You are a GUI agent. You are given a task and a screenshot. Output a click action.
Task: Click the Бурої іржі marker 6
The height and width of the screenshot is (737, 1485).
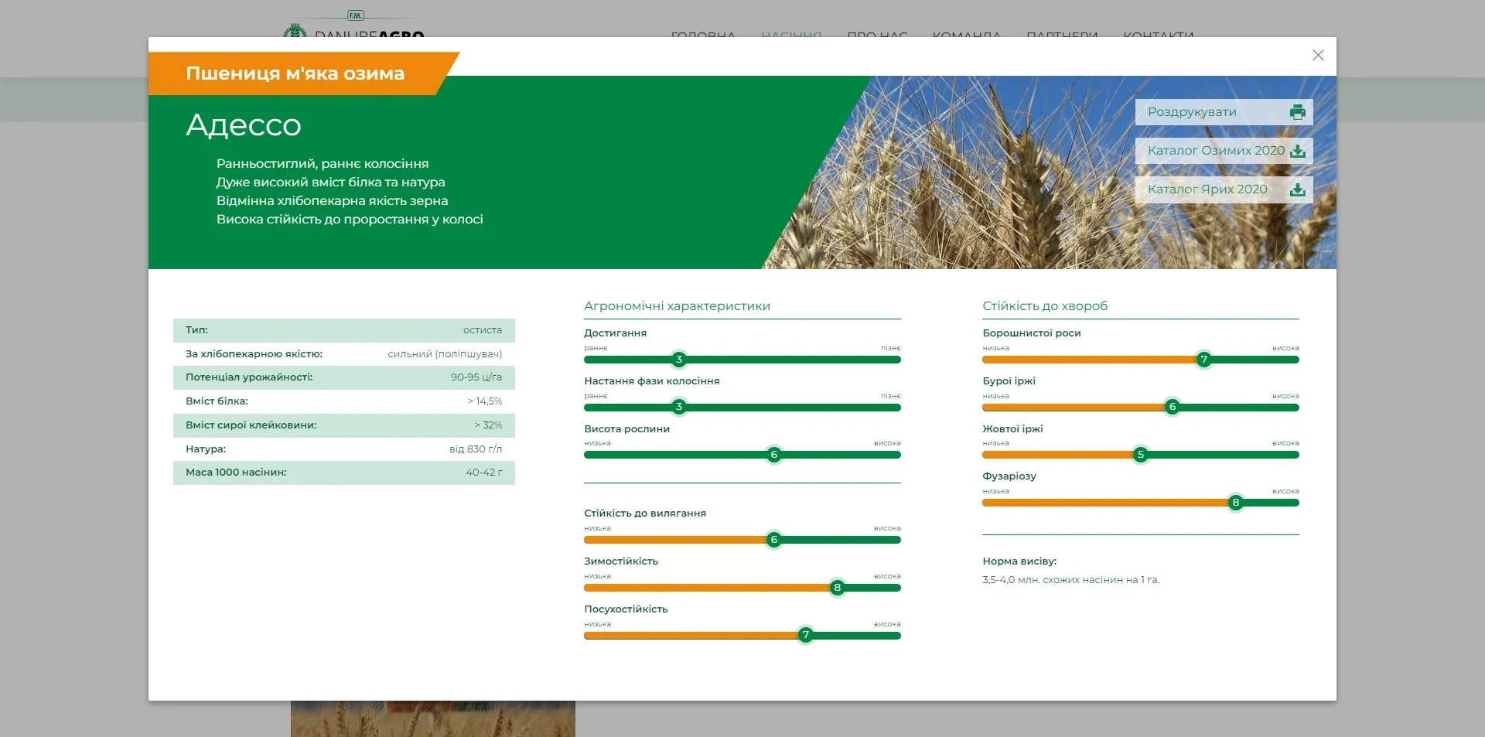1173,407
